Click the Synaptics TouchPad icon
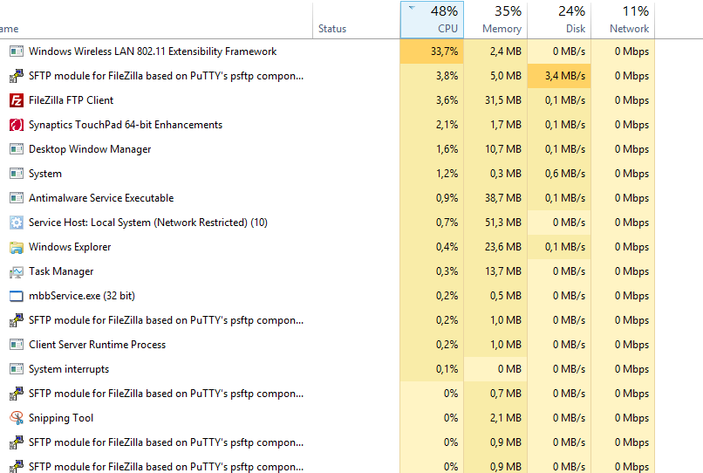The width and height of the screenshot is (703, 473). (x=17, y=124)
